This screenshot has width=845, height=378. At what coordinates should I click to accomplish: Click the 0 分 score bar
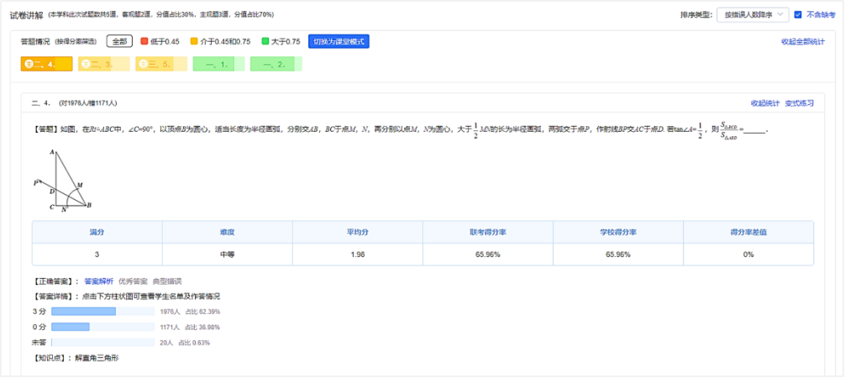point(102,327)
